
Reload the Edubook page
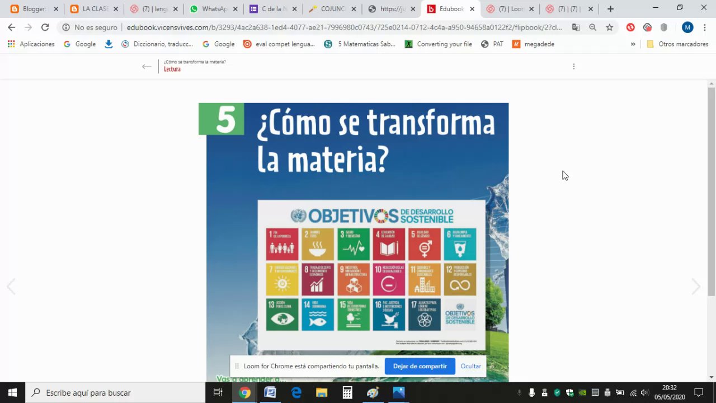(x=45, y=27)
